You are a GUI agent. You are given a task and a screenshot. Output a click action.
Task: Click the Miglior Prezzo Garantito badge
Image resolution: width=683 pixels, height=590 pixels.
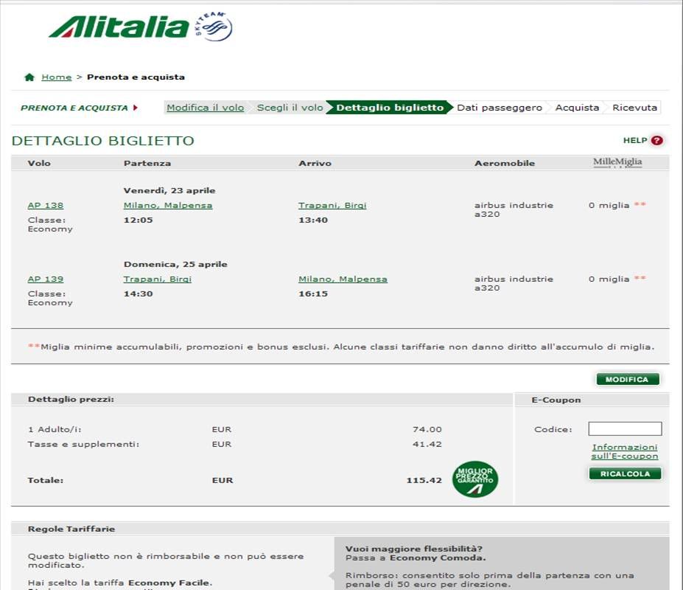[x=475, y=479]
